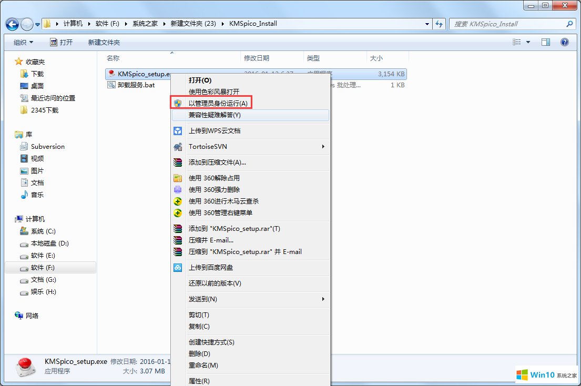Open drive 软件 (E:)

pos(38,256)
